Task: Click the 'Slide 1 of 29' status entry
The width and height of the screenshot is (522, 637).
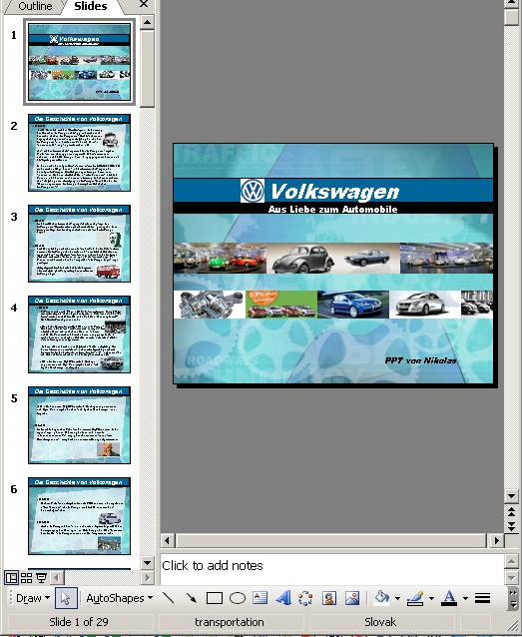Action: tap(79, 622)
